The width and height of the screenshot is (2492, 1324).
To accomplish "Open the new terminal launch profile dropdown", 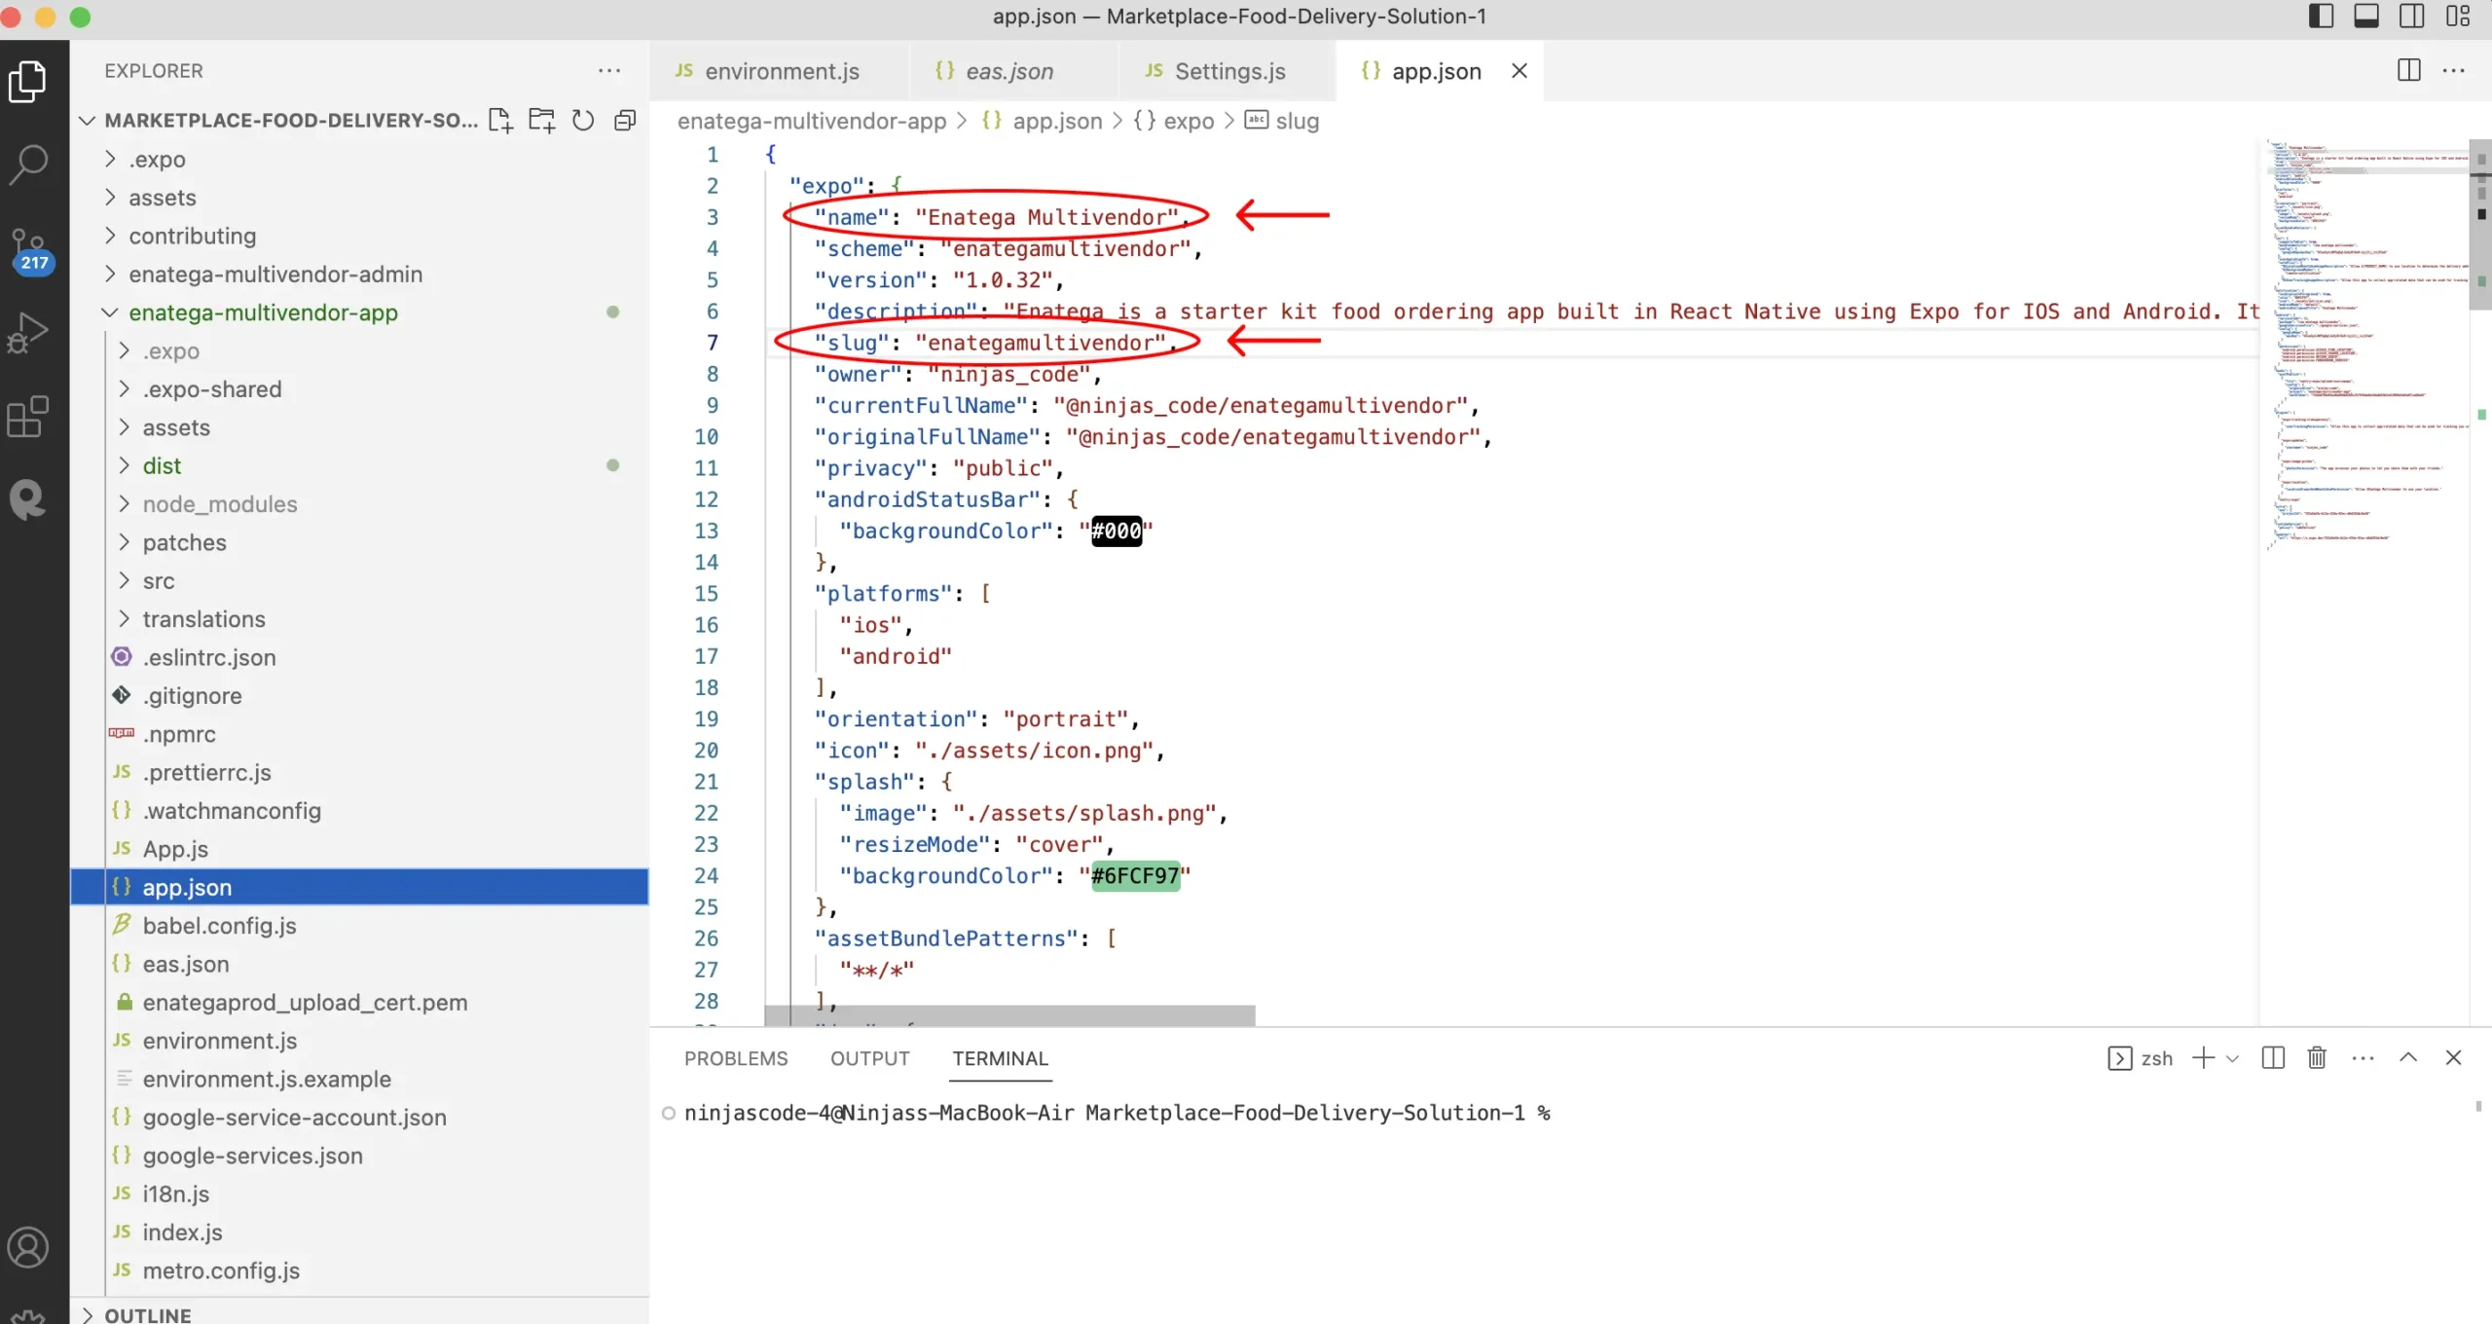I will click(2233, 1058).
